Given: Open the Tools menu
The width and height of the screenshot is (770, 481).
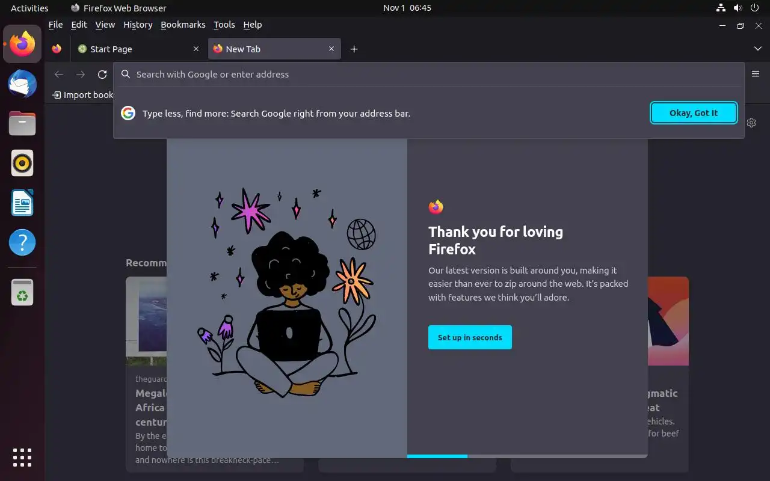Looking at the screenshot, I should [224, 25].
